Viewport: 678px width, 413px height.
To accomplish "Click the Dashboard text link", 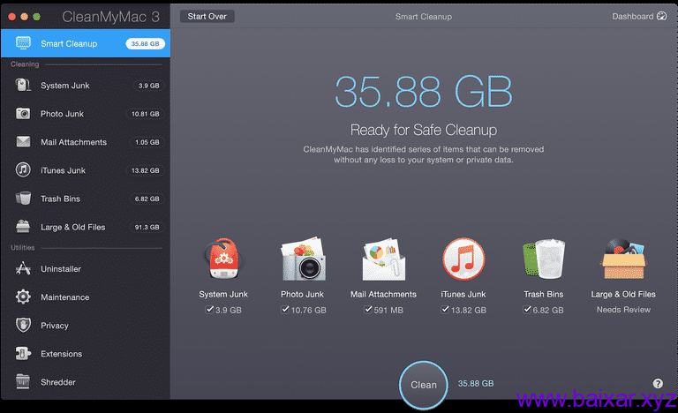I will pos(633,17).
